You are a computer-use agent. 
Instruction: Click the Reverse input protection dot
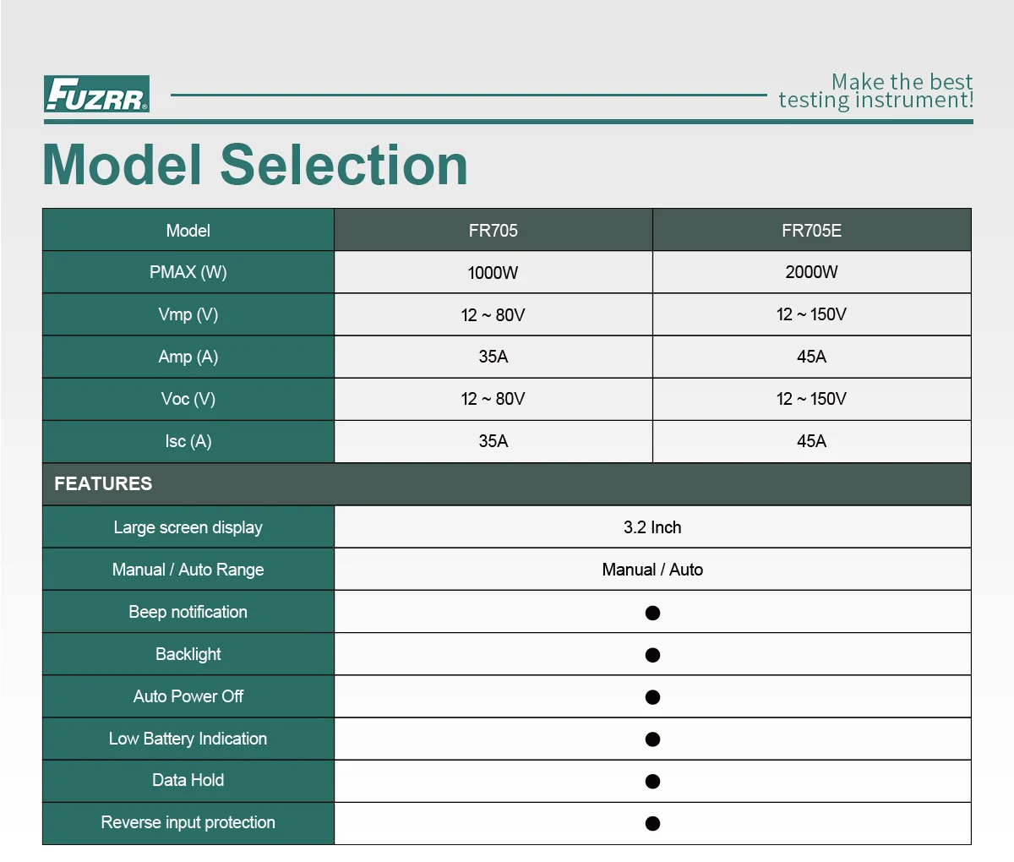[652, 824]
